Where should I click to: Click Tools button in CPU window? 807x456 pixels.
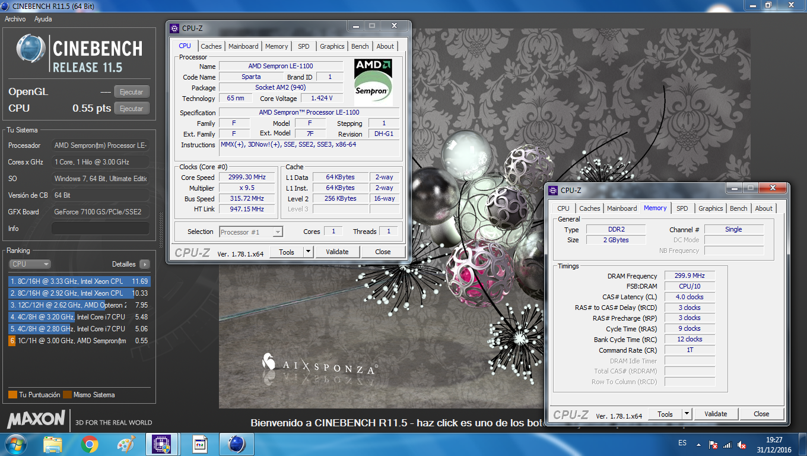point(287,252)
